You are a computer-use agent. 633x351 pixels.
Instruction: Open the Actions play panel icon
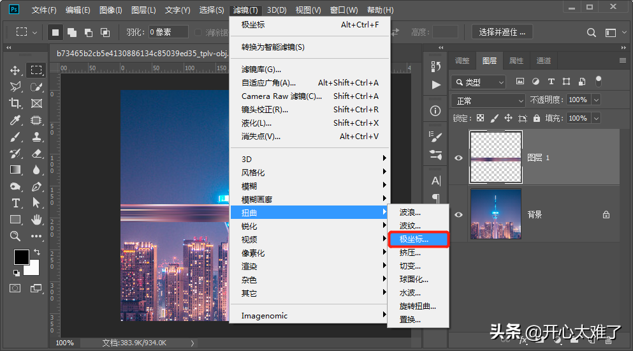(435, 85)
